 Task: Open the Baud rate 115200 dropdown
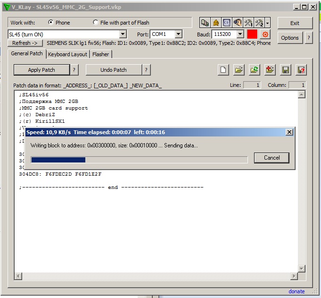(240, 34)
